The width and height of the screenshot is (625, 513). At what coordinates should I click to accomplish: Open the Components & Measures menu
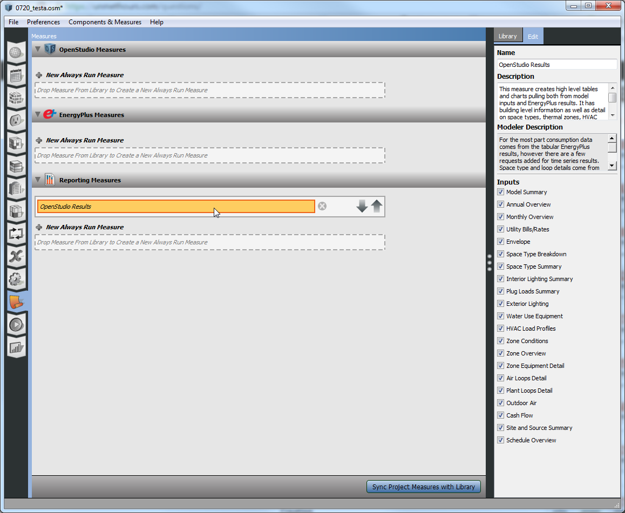pyautogui.click(x=105, y=22)
